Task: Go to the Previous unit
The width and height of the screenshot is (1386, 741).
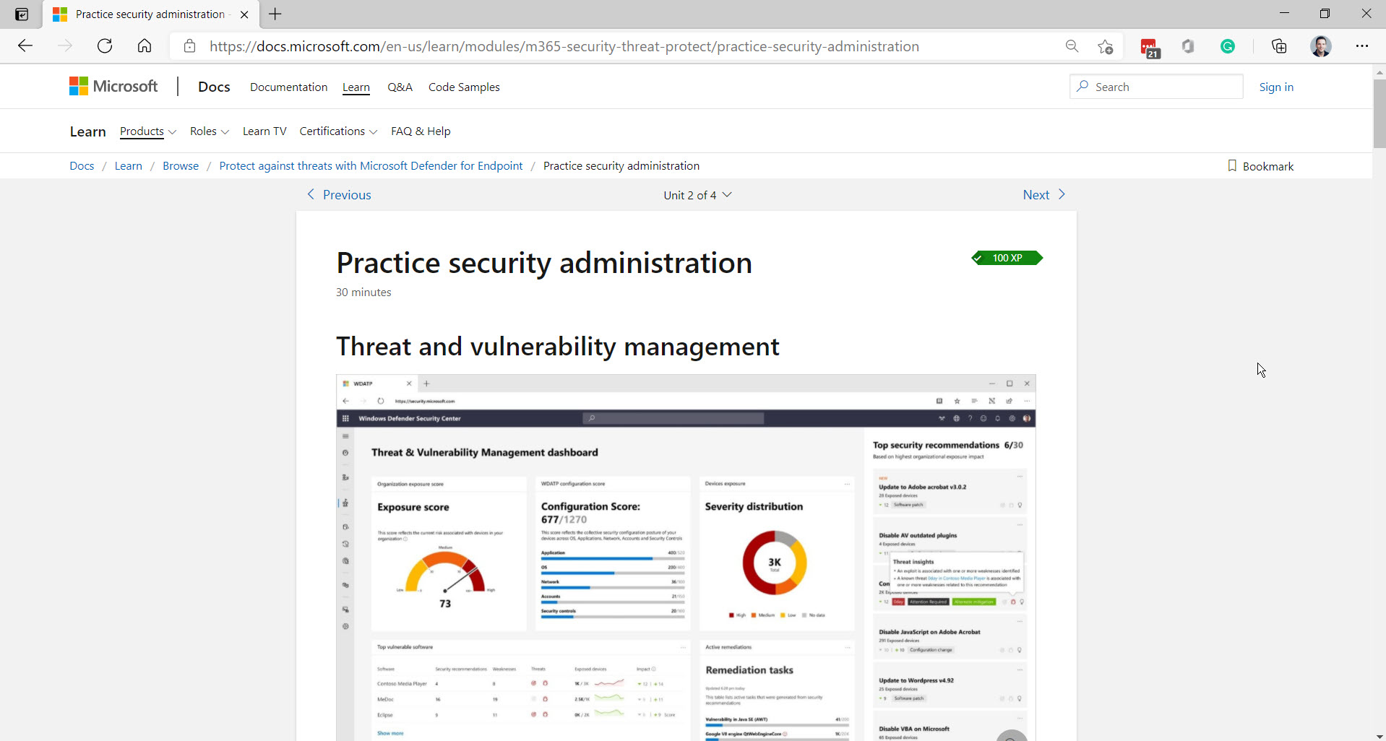Action: pyautogui.click(x=339, y=195)
